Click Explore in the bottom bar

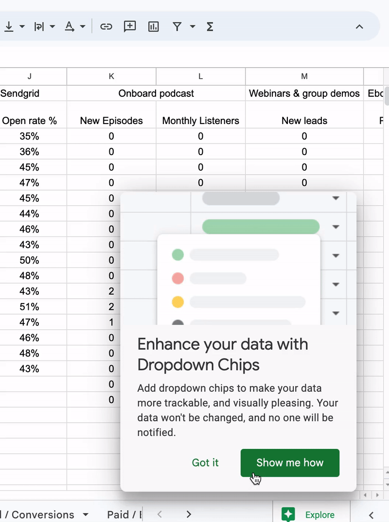click(x=319, y=514)
